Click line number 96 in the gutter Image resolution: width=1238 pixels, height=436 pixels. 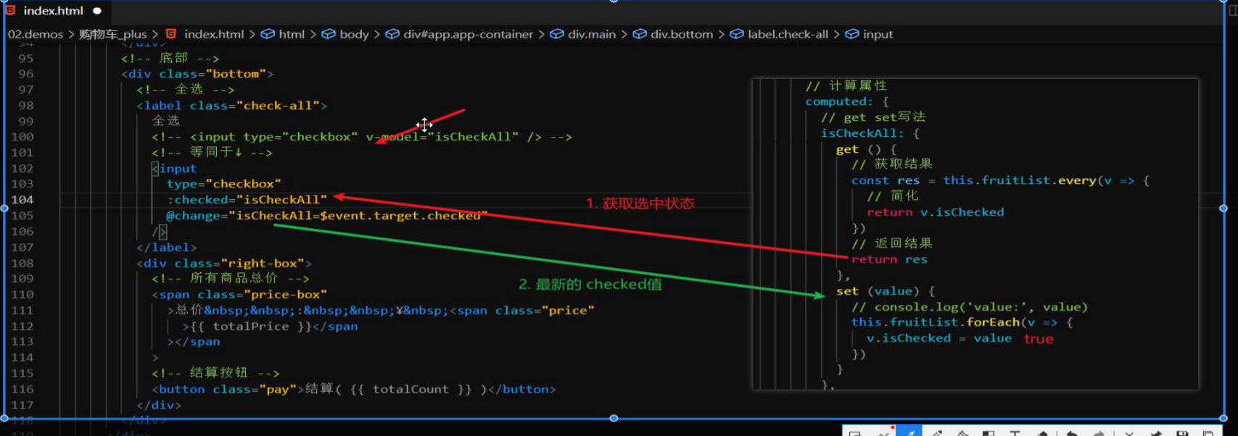(x=26, y=74)
